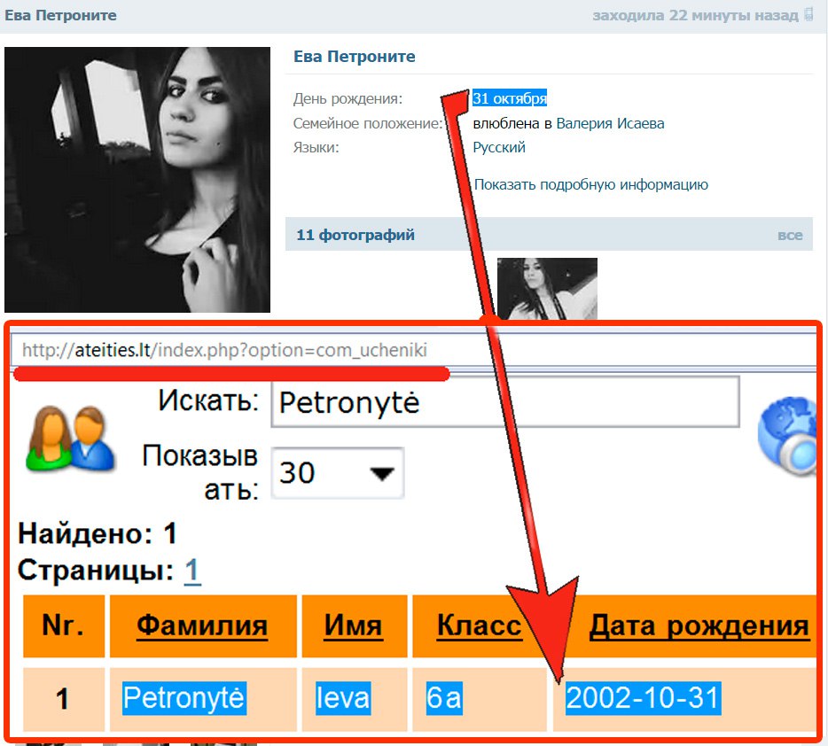The image size is (828, 746).
Task: Click "все" to view all photos
Action: click(x=789, y=235)
